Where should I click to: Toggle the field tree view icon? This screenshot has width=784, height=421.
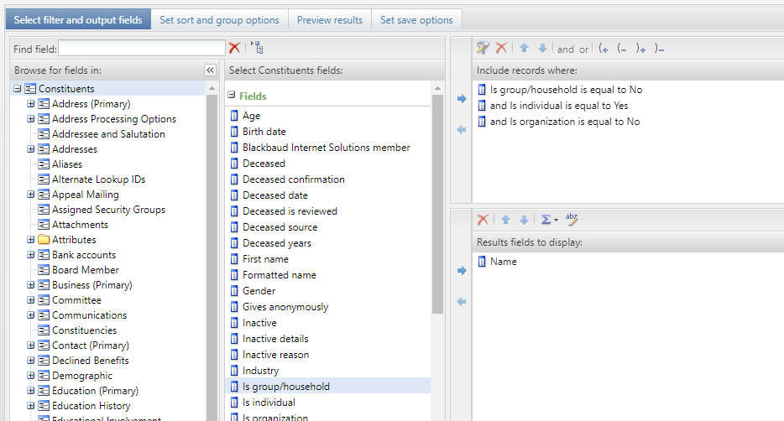257,48
